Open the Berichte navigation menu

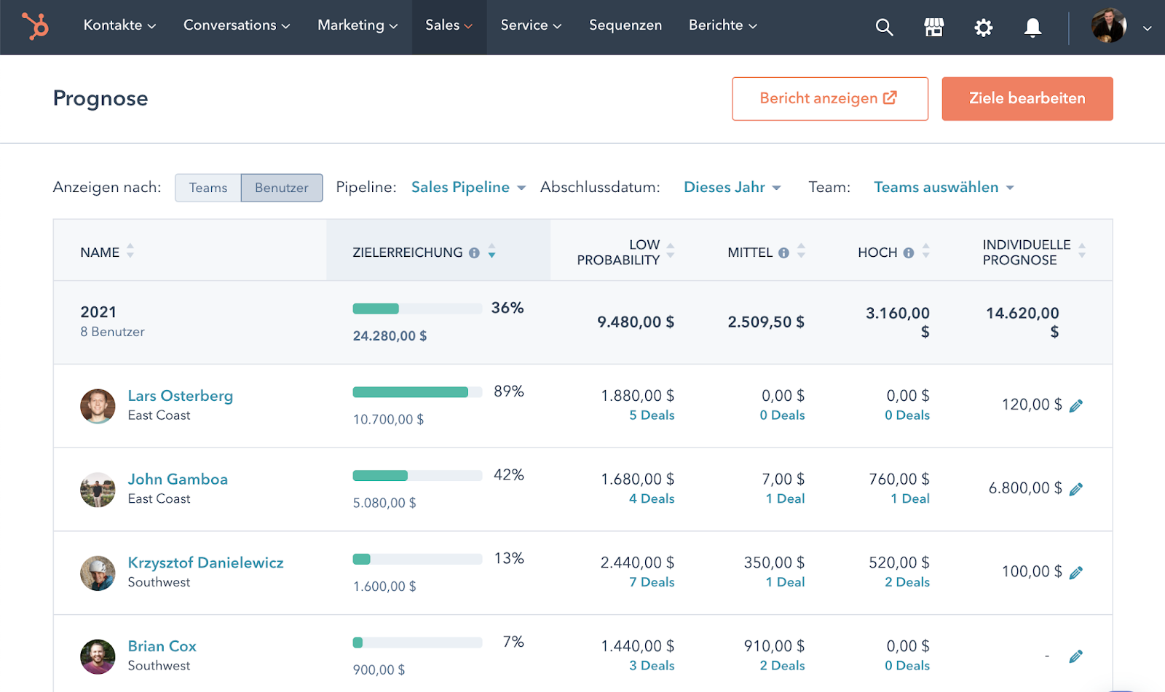[722, 25]
